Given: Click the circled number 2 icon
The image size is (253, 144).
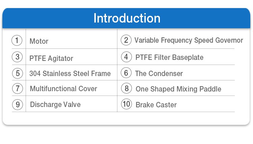Looking at the screenshot, I should click(x=126, y=40).
